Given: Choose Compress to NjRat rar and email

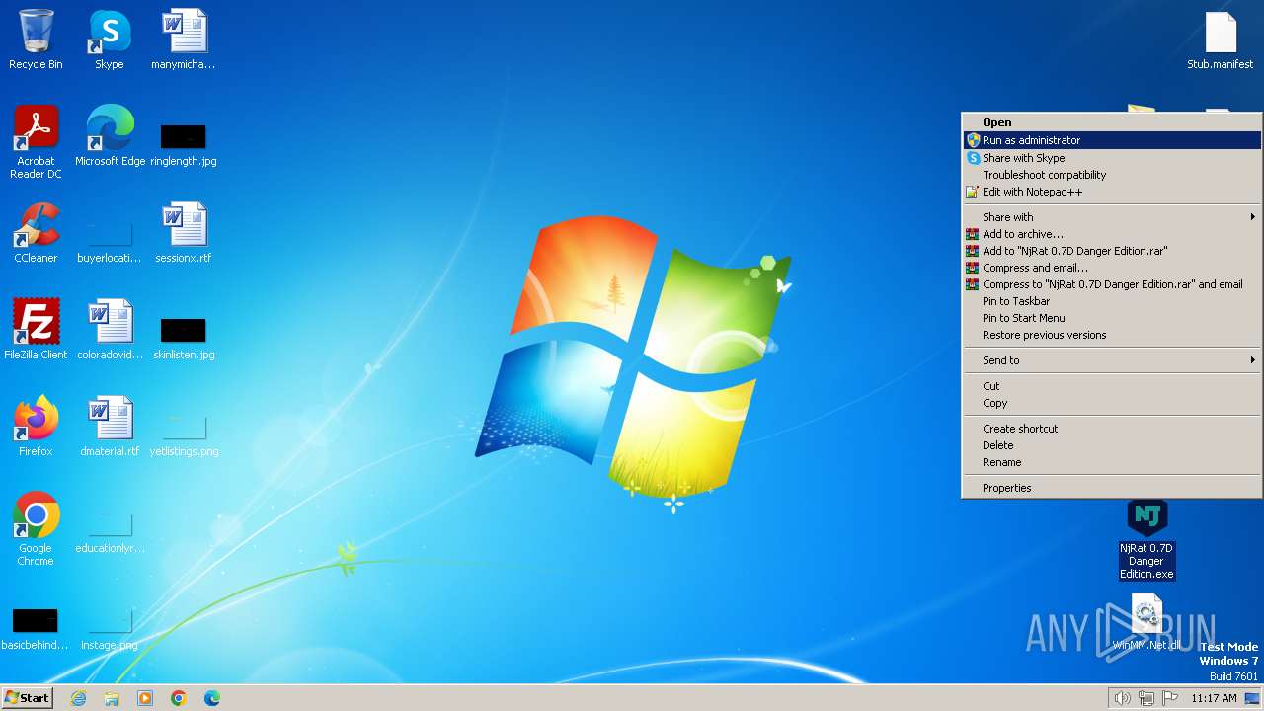Looking at the screenshot, I should tap(1112, 284).
